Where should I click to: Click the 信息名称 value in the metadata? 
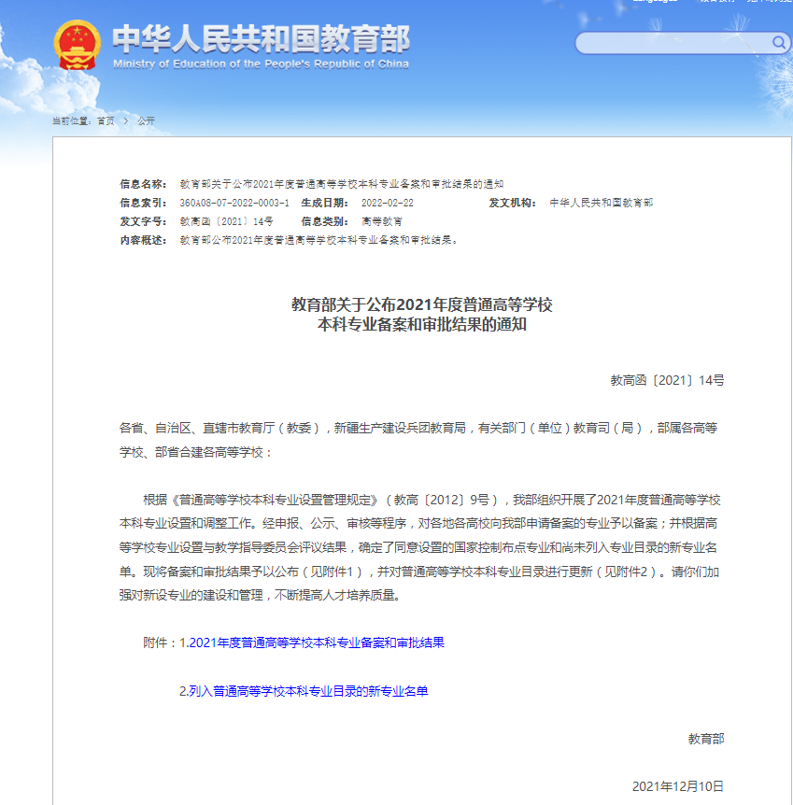point(341,184)
